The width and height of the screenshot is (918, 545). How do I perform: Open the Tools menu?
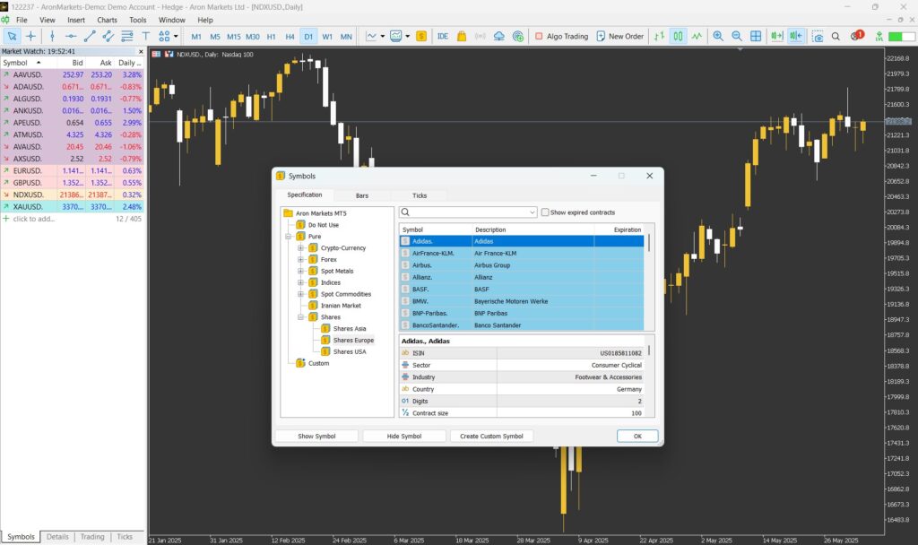[137, 20]
